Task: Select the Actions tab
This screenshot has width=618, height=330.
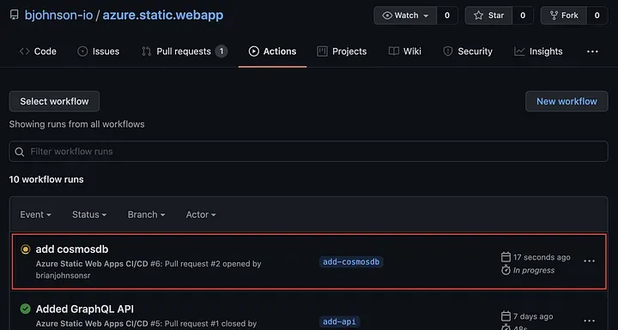Action: point(272,51)
